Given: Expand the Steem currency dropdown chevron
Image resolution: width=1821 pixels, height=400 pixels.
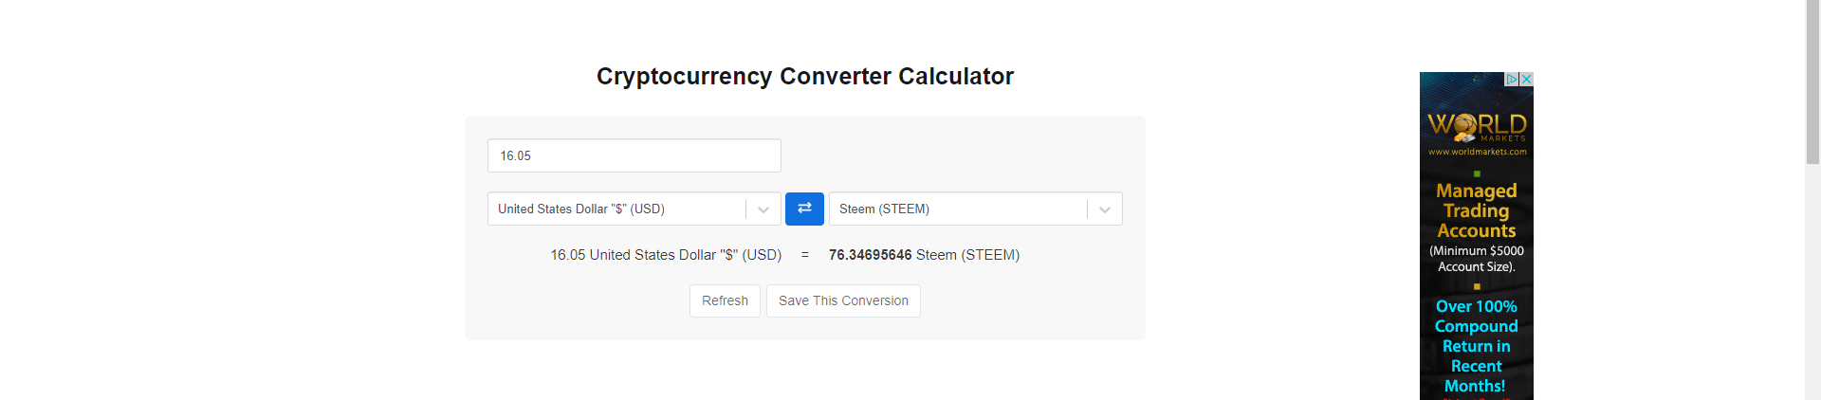Looking at the screenshot, I should click(1105, 209).
